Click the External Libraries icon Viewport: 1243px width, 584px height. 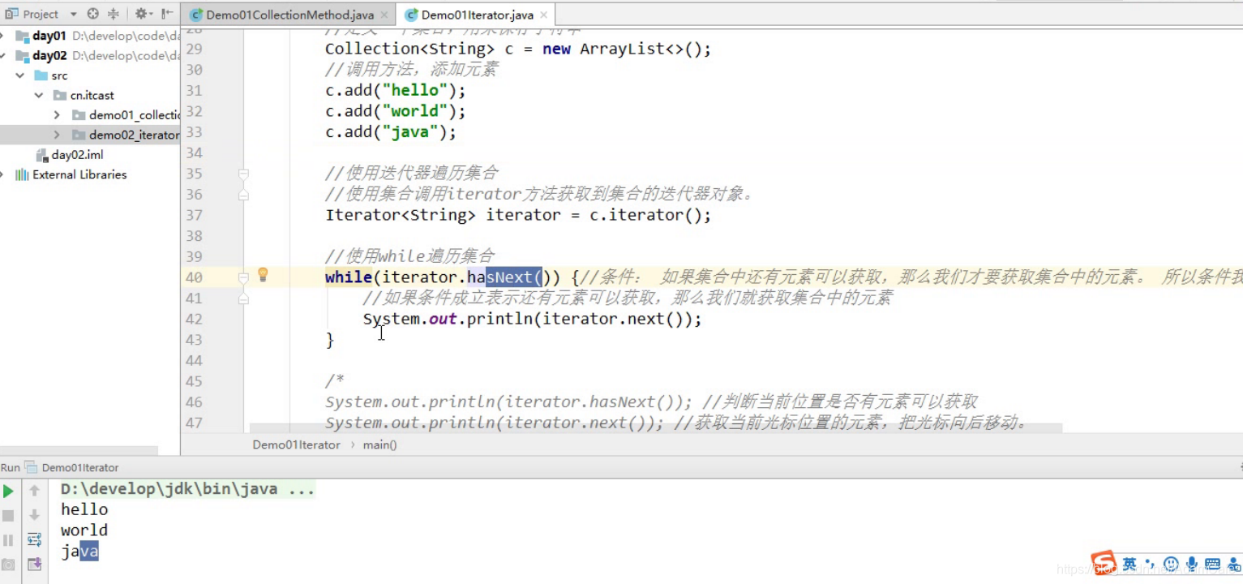[22, 174]
